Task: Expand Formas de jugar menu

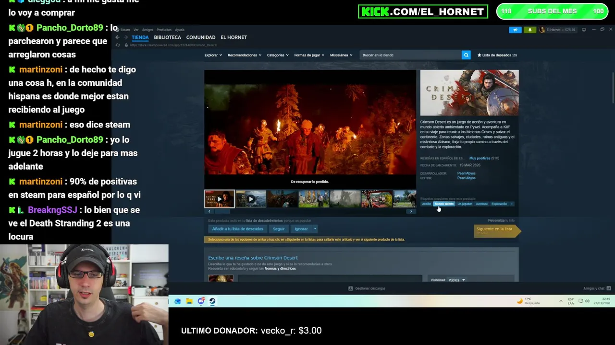Action: pos(309,55)
